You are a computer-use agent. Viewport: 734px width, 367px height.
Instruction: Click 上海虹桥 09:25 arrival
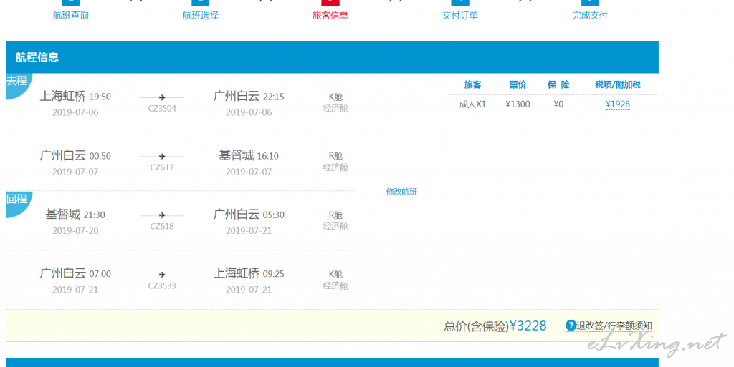point(249,273)
